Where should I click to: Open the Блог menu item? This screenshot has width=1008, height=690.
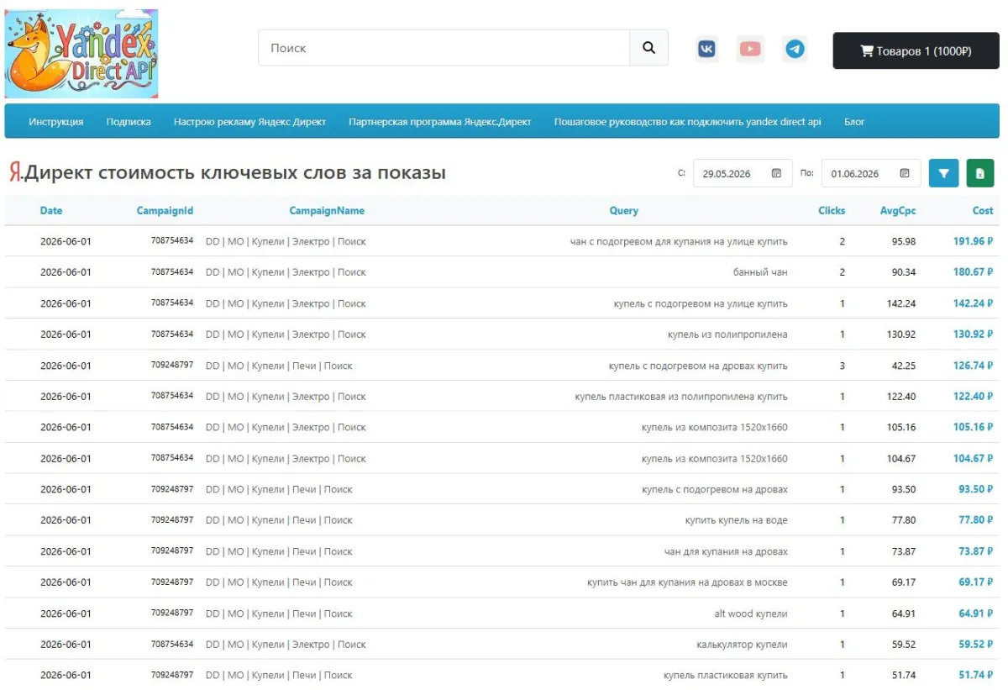click(x=854, y=122)
